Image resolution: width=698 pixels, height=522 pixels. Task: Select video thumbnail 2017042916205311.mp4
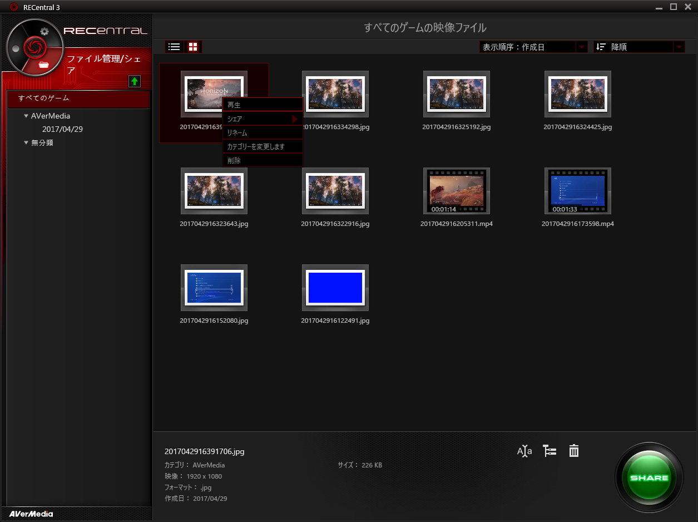point(457,191)
